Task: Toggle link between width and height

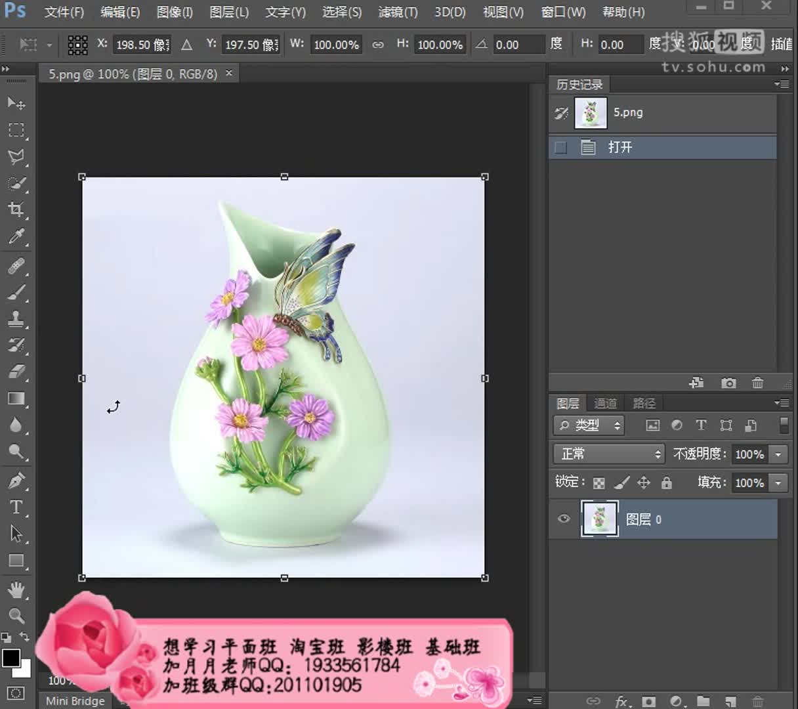Action: [x=378, y=45]
